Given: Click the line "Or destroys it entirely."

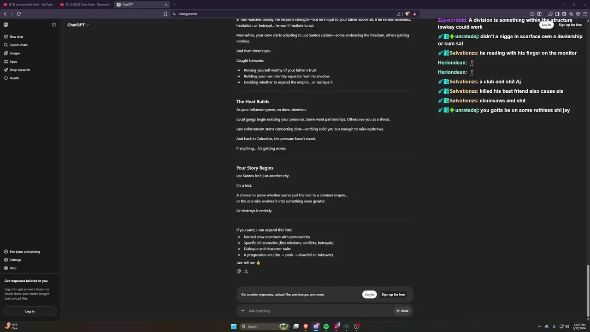Looking at the screenshot, I should 254,211.
